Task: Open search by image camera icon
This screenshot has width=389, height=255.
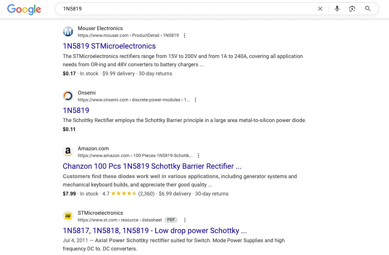Action: 352,9
